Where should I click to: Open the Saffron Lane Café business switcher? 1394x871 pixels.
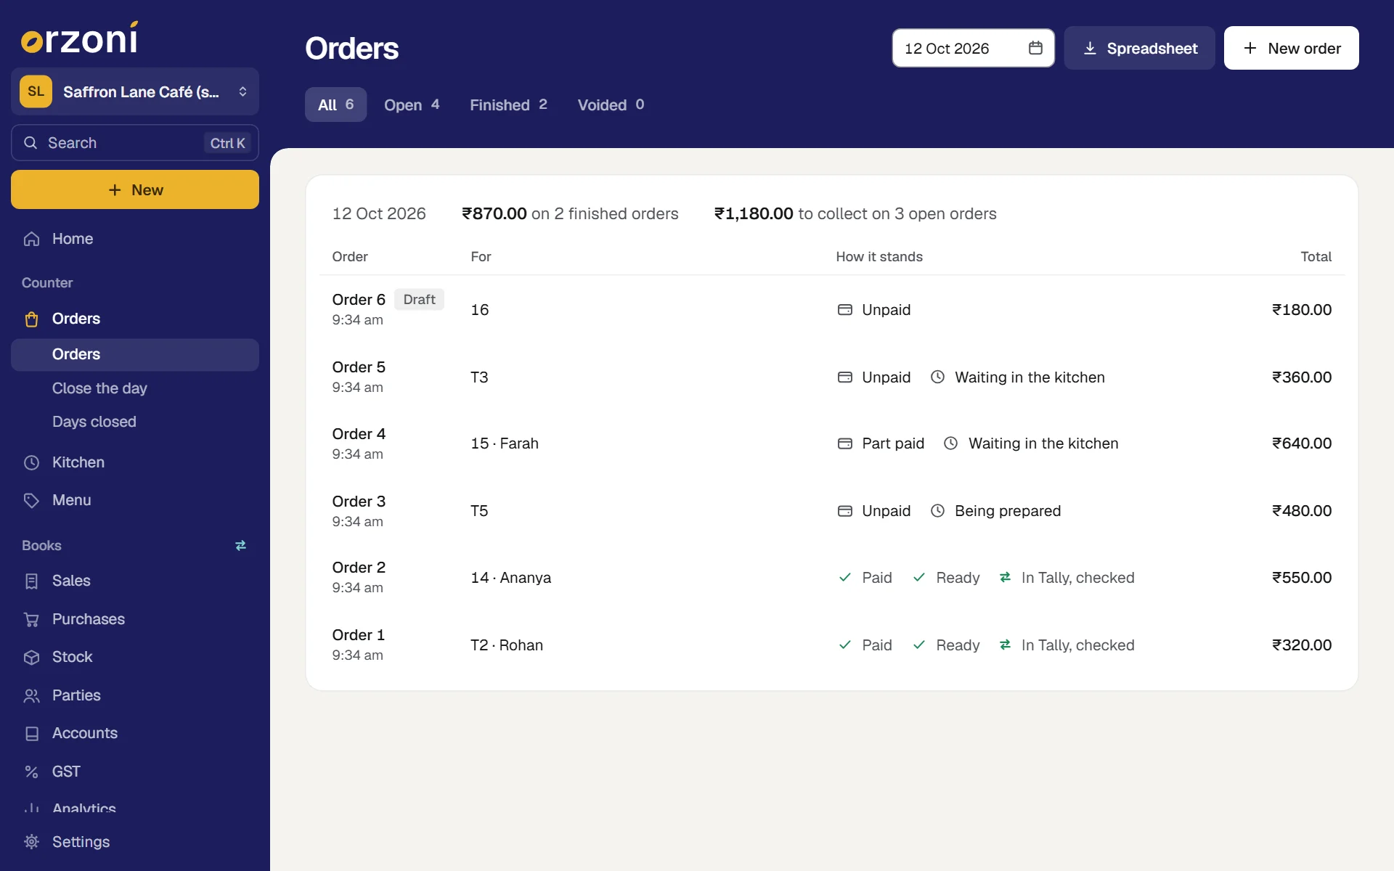tap(135, 91)
